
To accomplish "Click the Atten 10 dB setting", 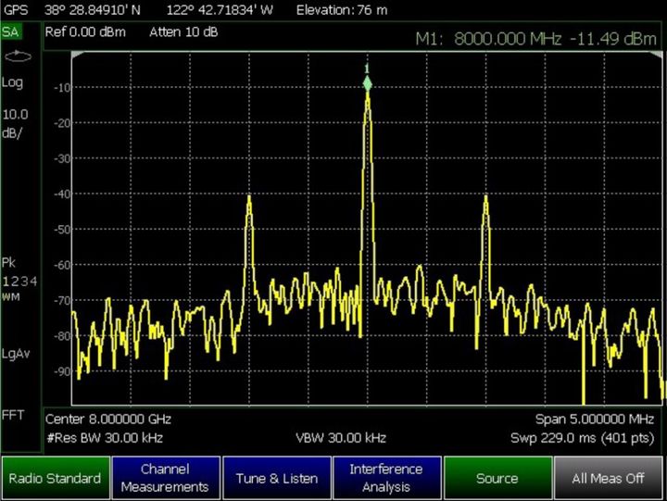I will pyautogui.click(x=183, y=32).
